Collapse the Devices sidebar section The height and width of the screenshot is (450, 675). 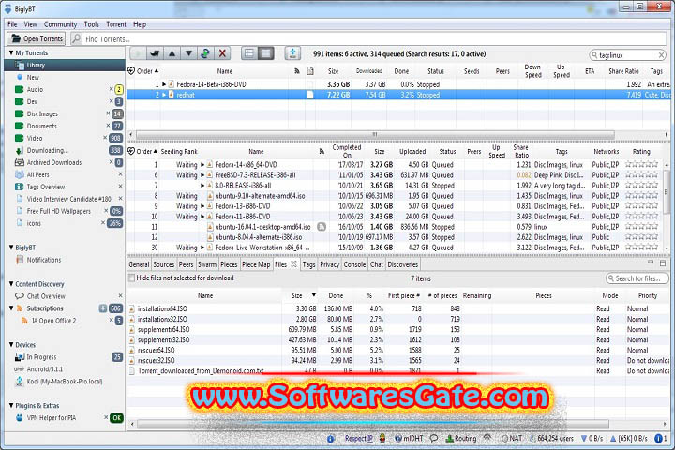pos(11,345)
